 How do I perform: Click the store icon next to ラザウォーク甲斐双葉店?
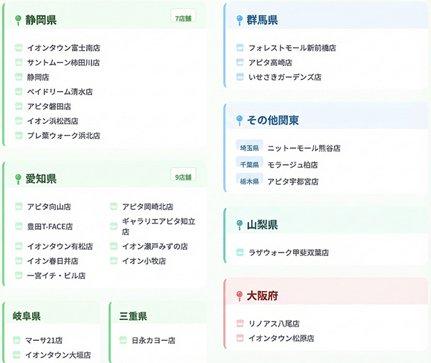(240, 253)
